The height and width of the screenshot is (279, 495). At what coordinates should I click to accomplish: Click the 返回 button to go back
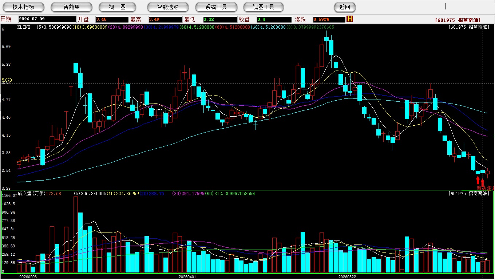point(345,7)
